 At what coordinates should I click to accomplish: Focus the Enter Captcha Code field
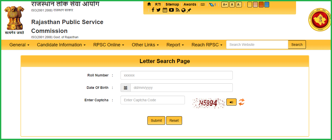click(x=153, y=100)
